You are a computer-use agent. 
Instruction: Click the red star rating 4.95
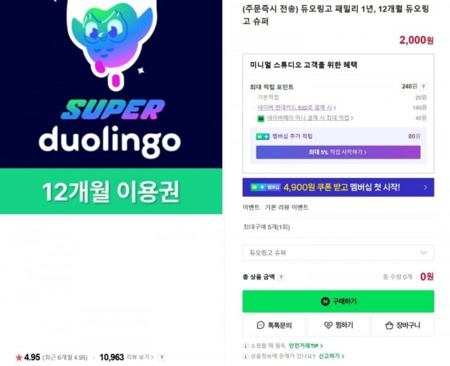point(19,357)
